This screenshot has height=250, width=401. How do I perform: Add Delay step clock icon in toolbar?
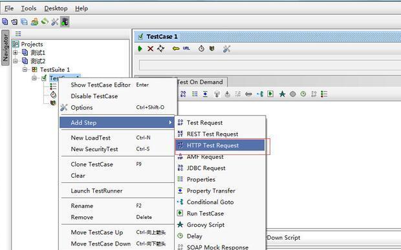pyautogui.click(x=303, y=94)
